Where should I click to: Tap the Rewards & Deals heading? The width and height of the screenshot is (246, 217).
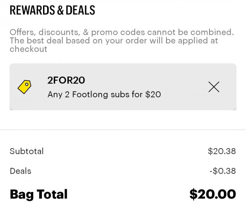click(x=52, y=10)
